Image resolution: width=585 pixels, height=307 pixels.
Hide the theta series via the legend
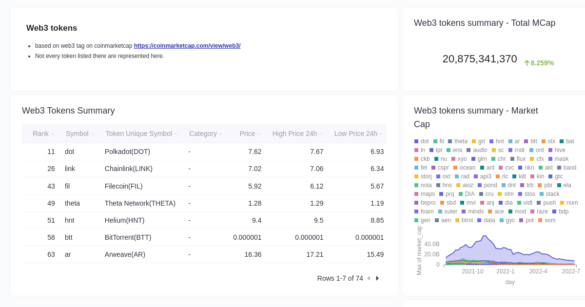(458, 141)
